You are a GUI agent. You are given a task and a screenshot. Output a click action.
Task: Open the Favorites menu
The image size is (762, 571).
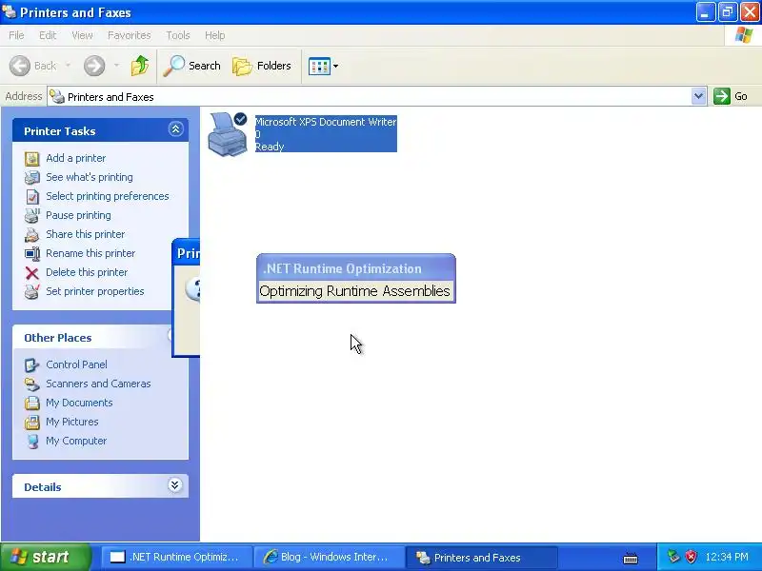130,35
